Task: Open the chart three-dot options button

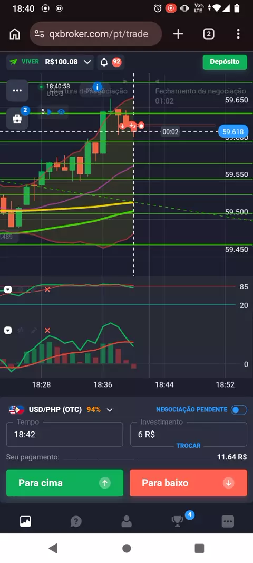Action: tap(17, 90)
